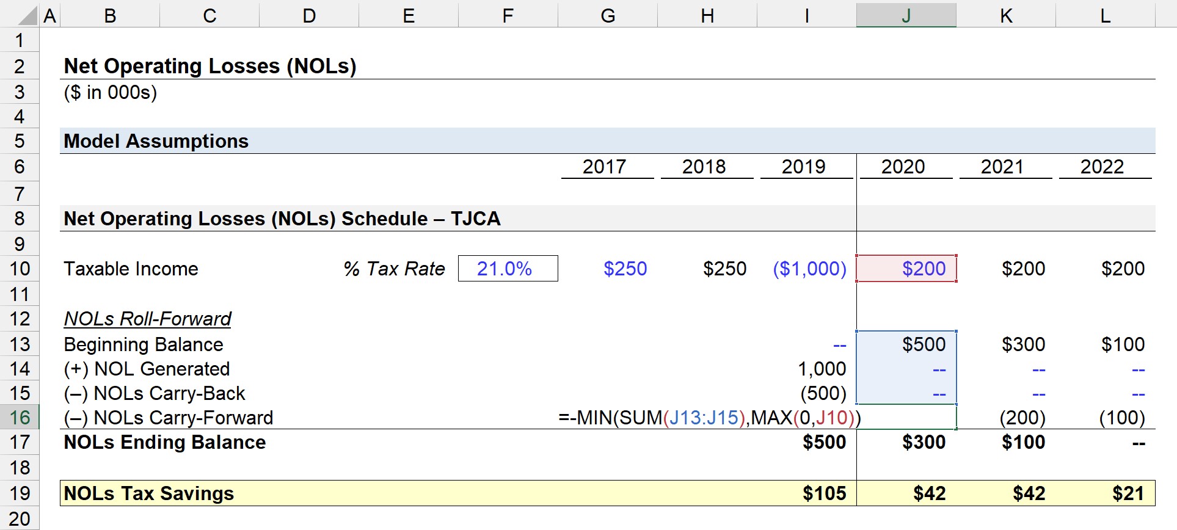
Task: Select column F header
Action: 508,15
